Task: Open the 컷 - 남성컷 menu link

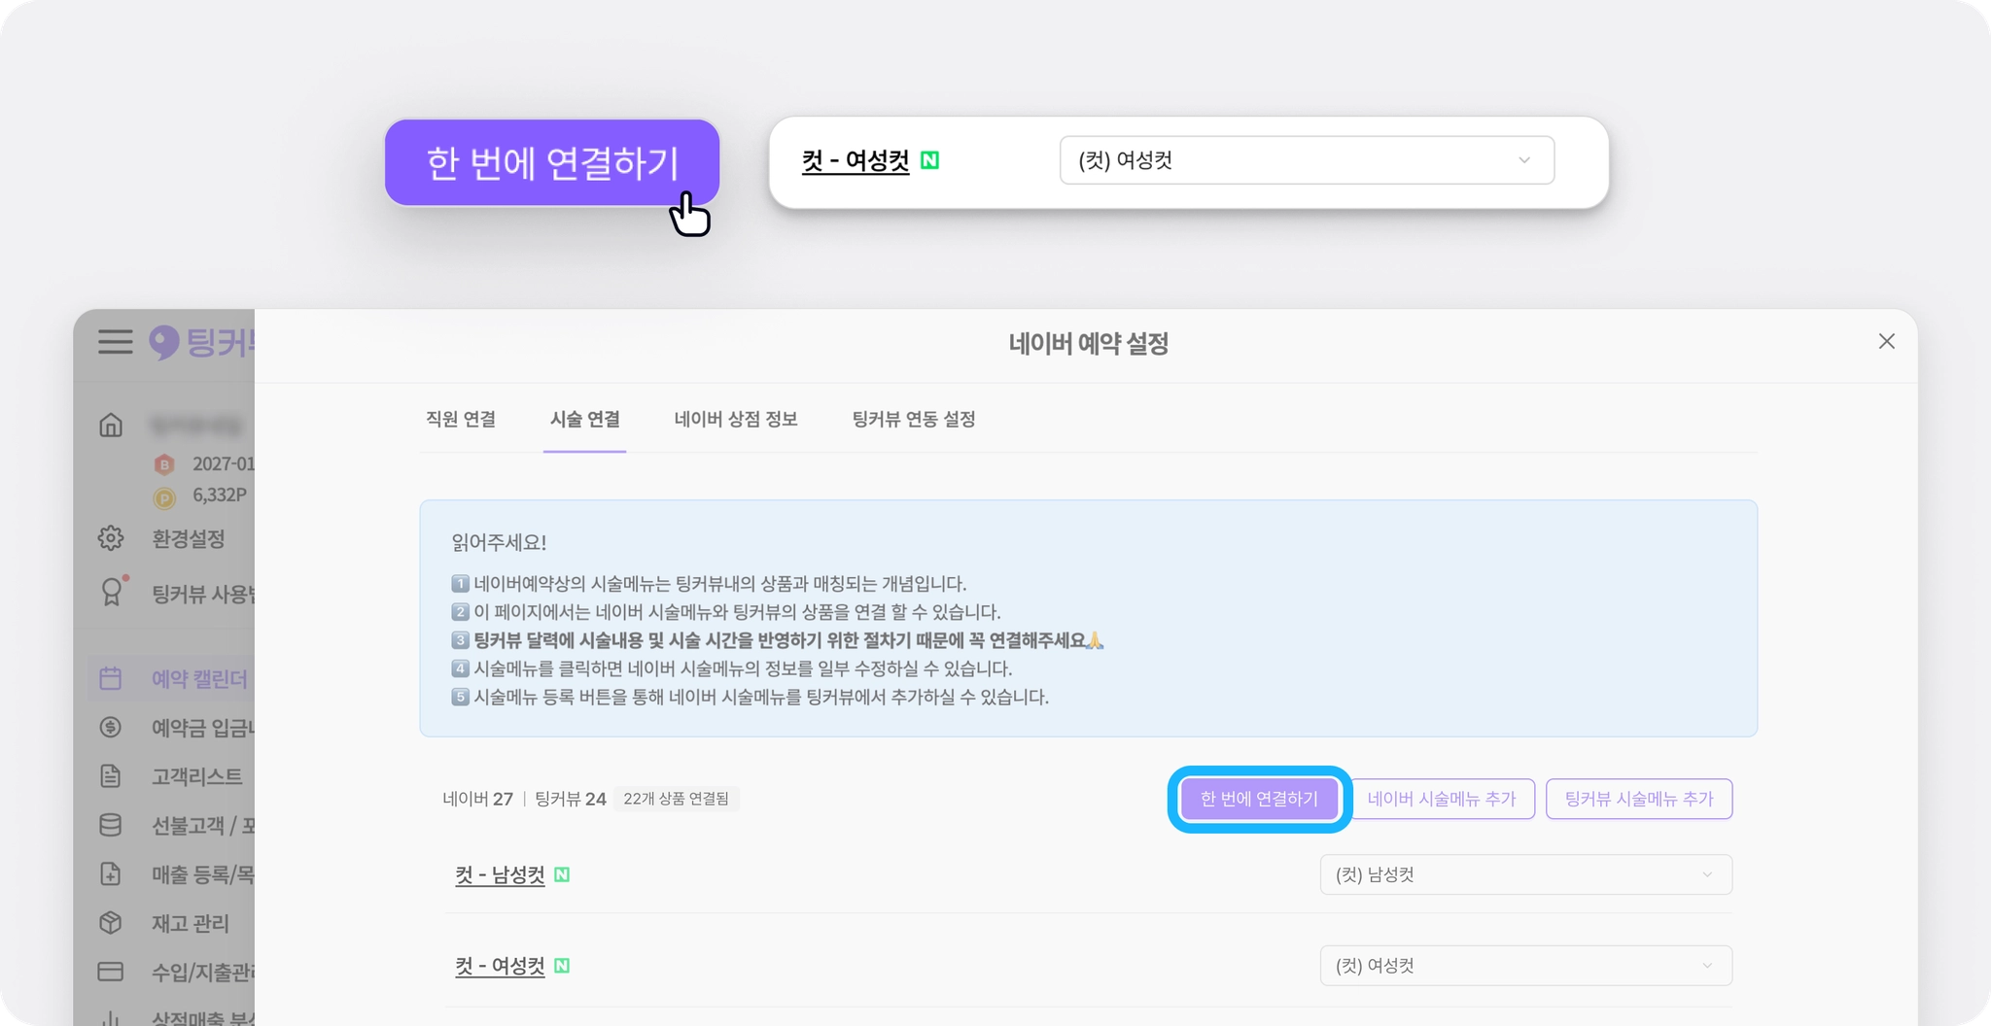Action: [x=500, y=874]
